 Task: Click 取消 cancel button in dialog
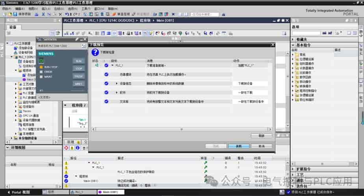[262, 146]
